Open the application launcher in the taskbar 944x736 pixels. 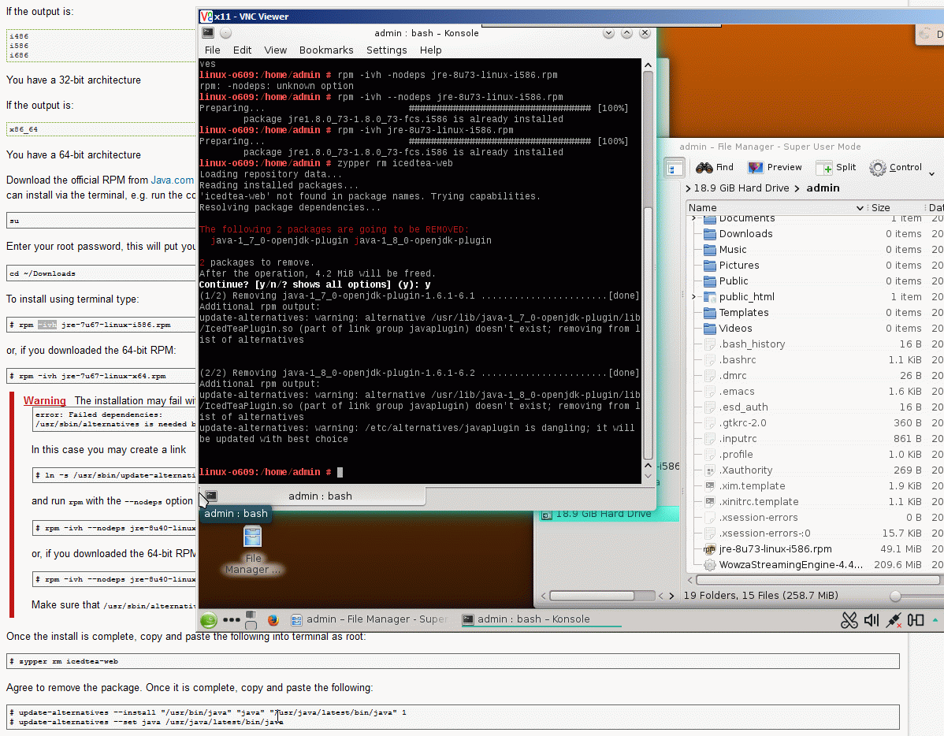208,619
